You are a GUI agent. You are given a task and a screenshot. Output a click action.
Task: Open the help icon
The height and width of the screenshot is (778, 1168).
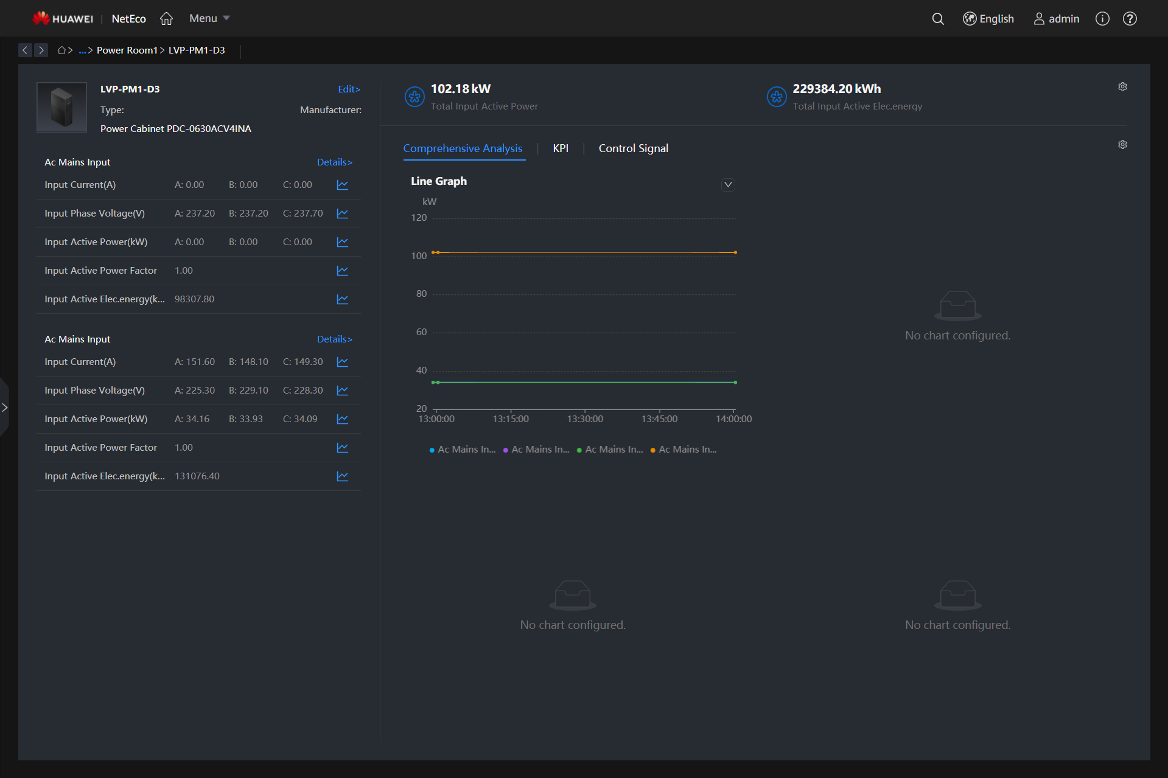pyautogui.click(x=1130, y=19)
